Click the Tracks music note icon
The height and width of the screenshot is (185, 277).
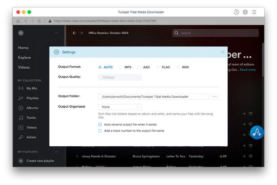[x=21, y=118]
